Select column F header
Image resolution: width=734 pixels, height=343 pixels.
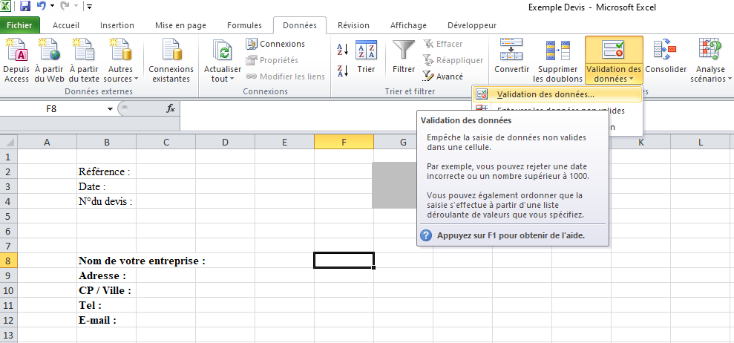click(344, 142)
